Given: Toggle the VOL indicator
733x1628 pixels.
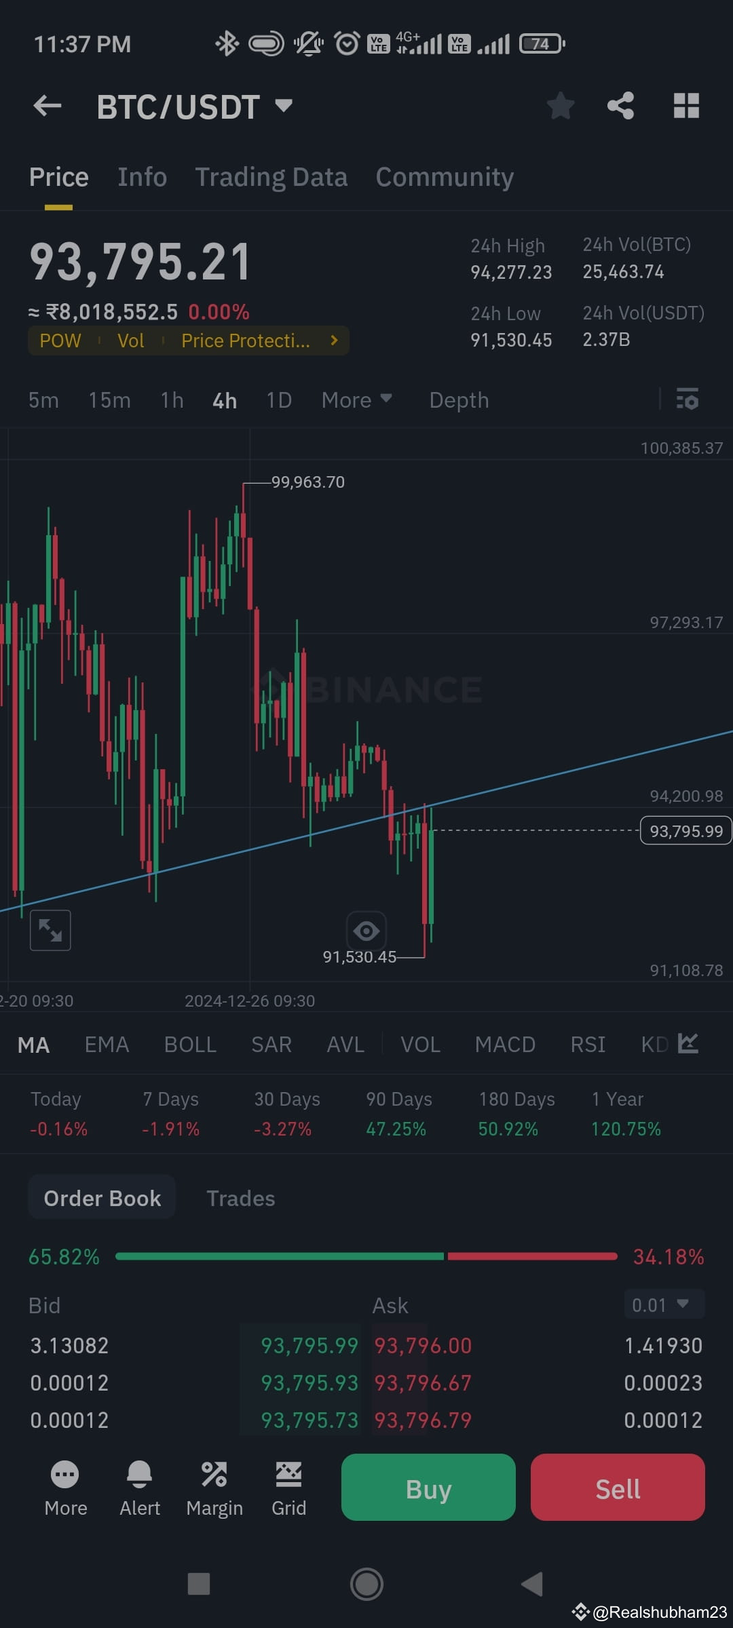Looking at the screenshot, I should coord(420,1045).
